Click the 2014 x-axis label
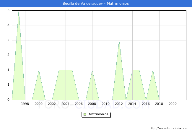 click(132, 104)
